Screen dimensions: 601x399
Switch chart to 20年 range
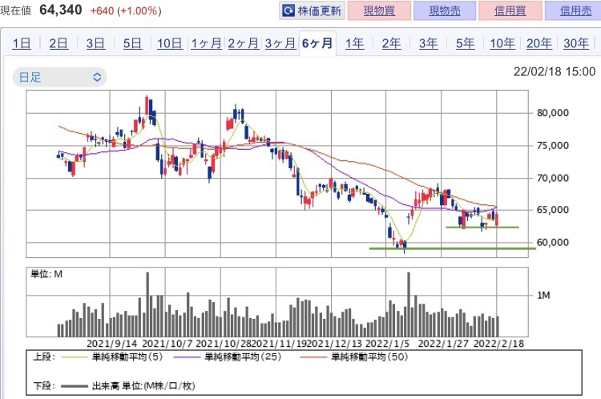click(x=539, y=43)
